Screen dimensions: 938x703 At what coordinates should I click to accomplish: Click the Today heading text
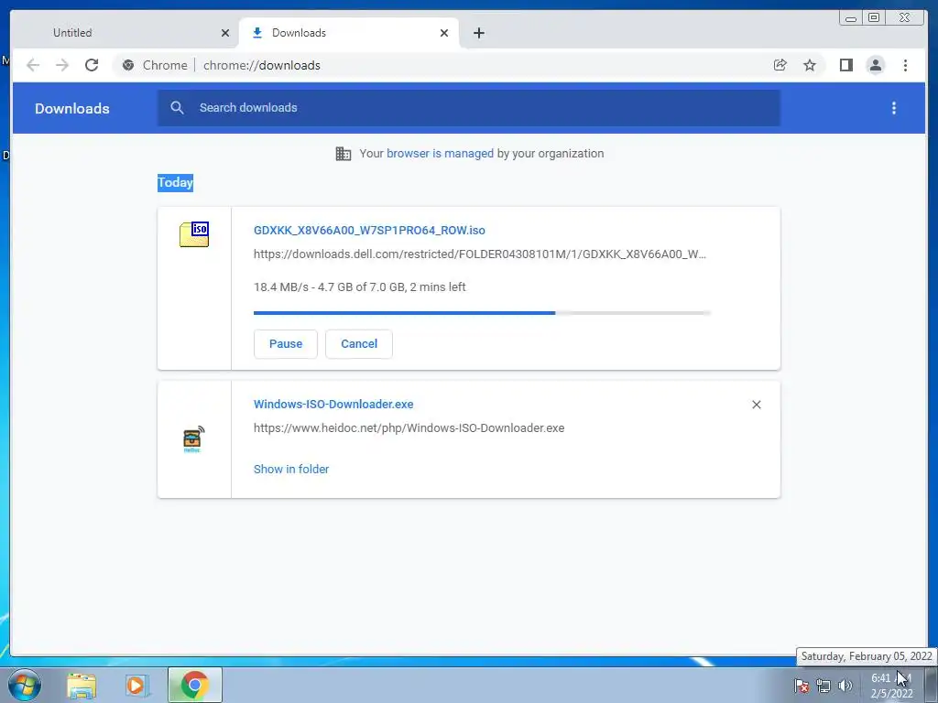(175, 182)
